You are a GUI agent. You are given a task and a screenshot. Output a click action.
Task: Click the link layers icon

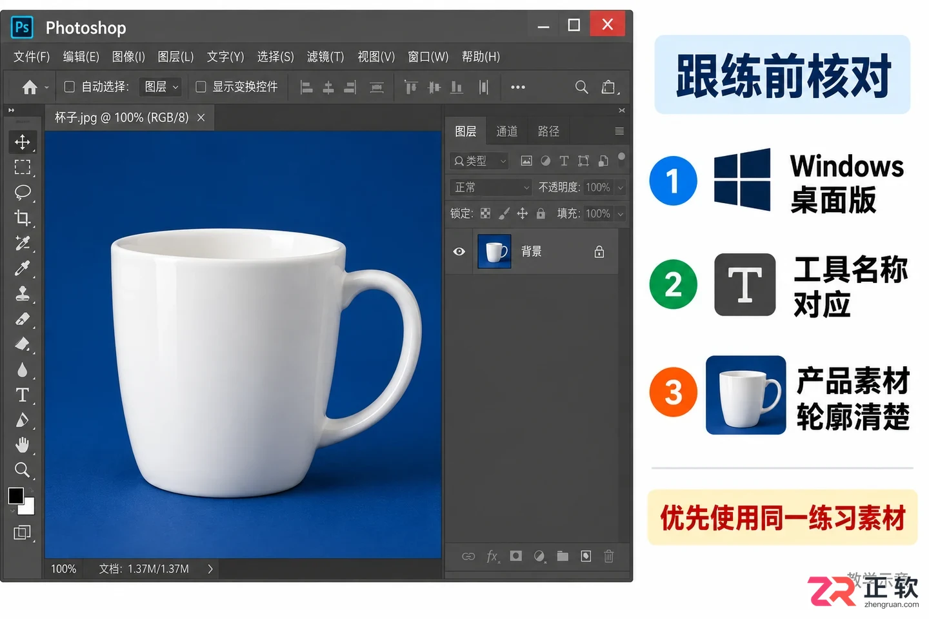click(x=469, y=556)
